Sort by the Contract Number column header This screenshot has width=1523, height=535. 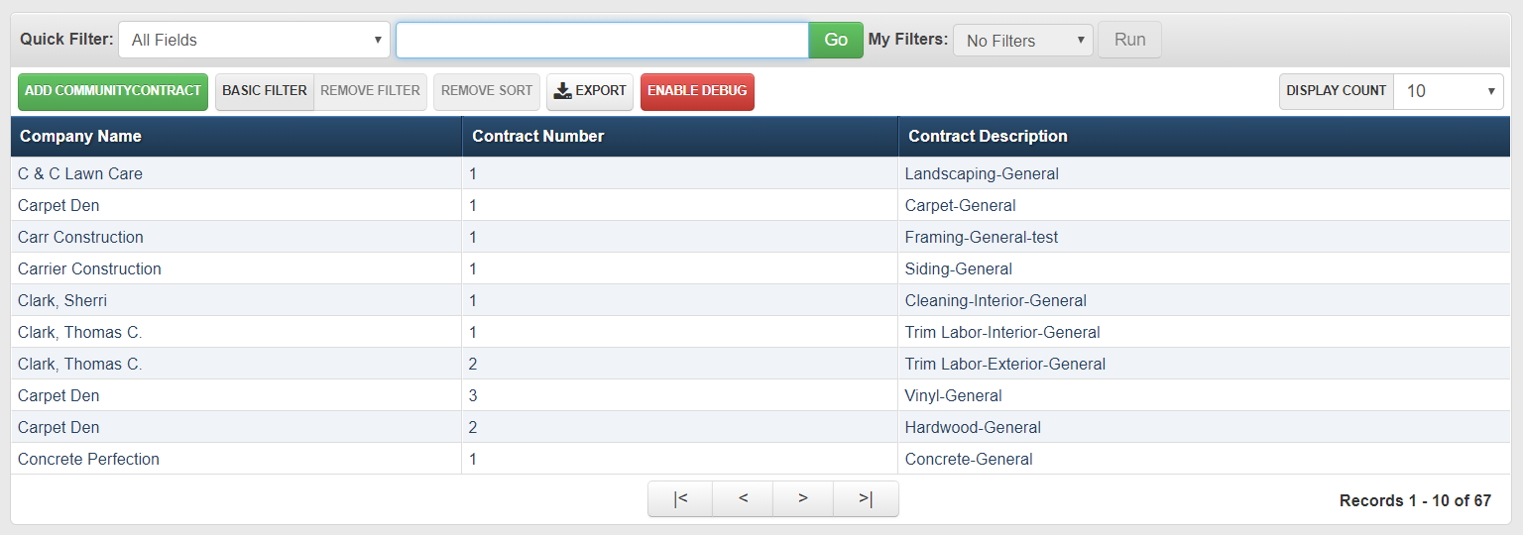[538, 137]
